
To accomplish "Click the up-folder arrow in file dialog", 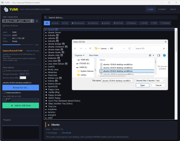I will [x=90, y=48].
